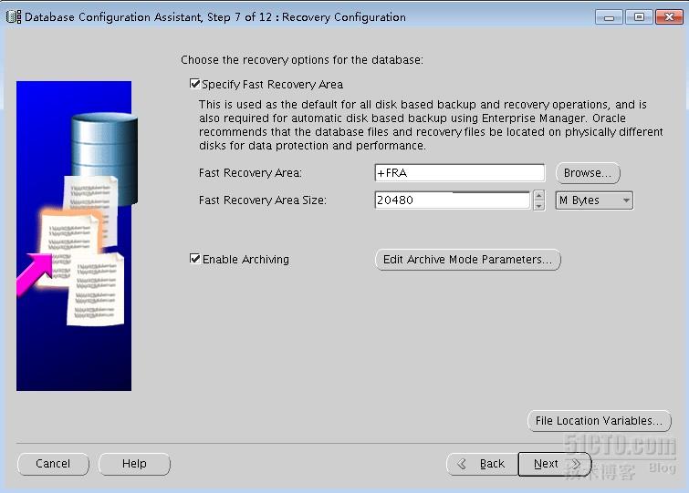Increase recovery area size with up arrow

tap(539, 196)
